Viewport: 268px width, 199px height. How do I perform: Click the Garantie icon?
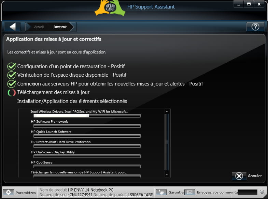point(161,192)
